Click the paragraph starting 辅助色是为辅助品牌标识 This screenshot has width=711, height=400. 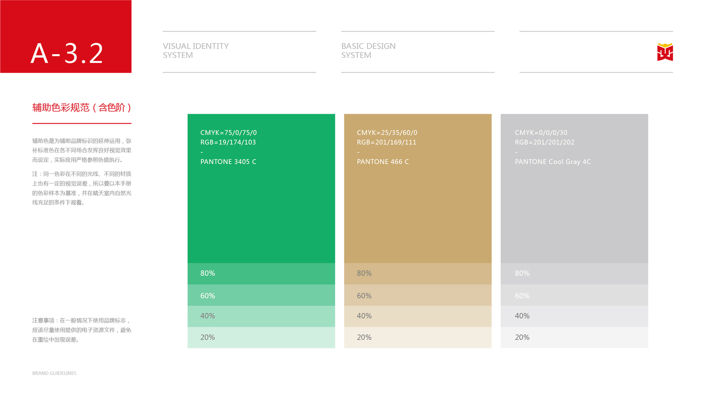tap(82, 151)
